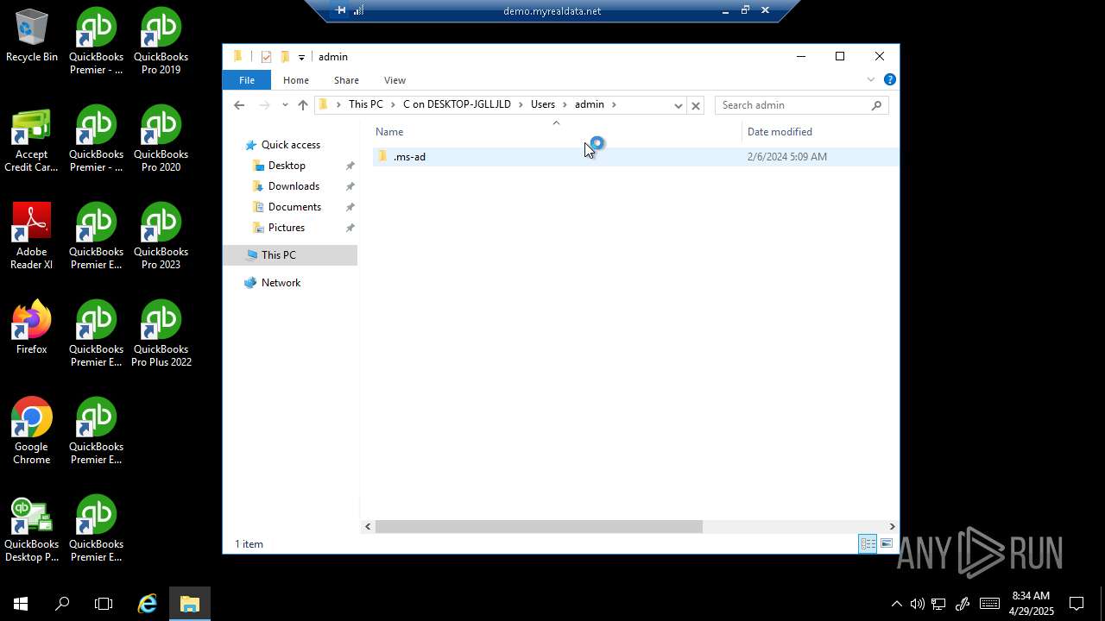Open the Accept Credit Cards desktop icon
This screenshot has height=621, width=1105.
[32, 139]
